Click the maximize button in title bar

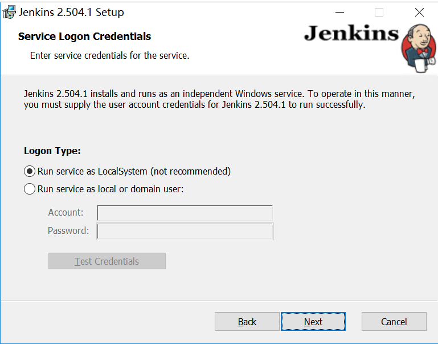379,13
